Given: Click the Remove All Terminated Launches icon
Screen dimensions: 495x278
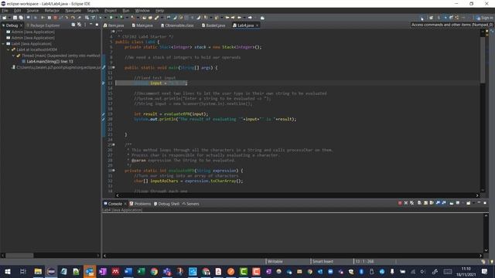Looking at the screenshot, I should click(412, 203).
